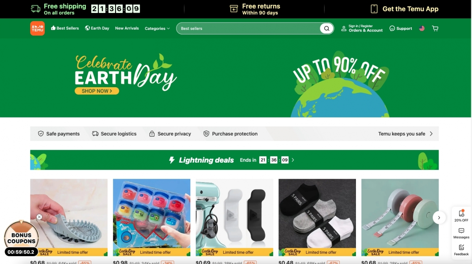Open the Earth Day nav link
Image resolution: width=472 pixels, height=264 pixels.
tap(97, 28)
